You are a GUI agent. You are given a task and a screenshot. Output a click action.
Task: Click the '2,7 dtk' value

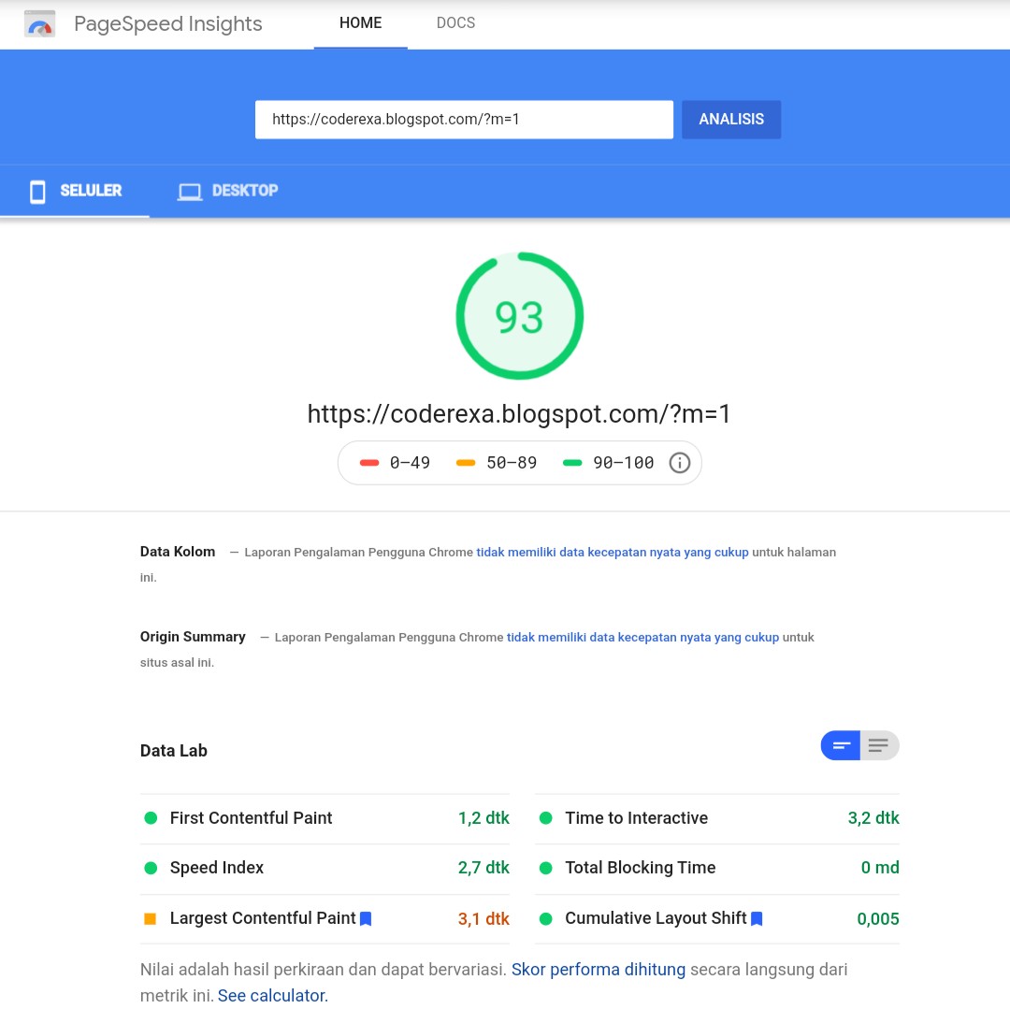pos(483,868)
